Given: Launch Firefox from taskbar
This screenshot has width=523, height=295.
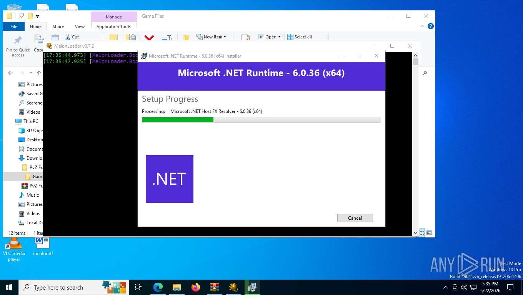Looking at the screenshot, I should 196,287.
